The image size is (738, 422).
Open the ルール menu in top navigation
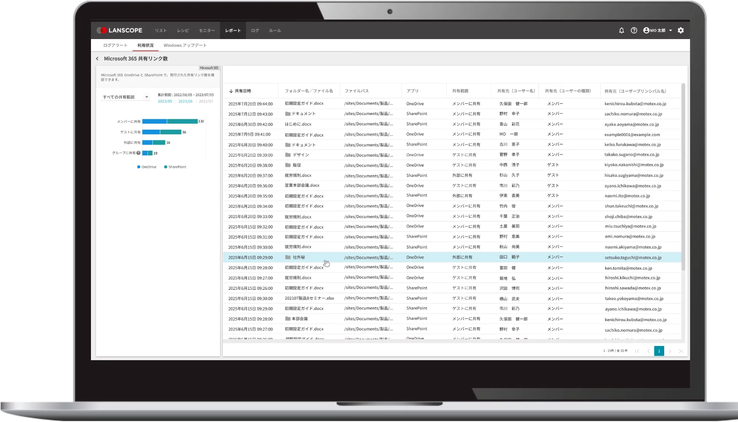275,30
